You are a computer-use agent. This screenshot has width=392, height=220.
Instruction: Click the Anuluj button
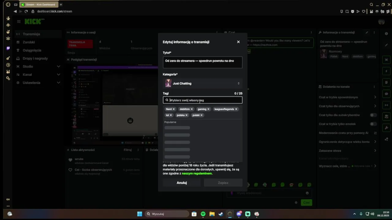(x=182, y=183)
